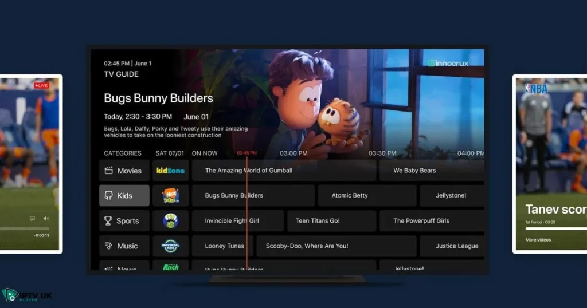Open Teen Titans Go! program
Image resolution: width=587 pixels, height=308 pixels.
click(331, 220)
